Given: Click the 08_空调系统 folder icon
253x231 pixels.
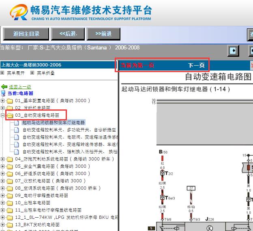Looking at the screenshot, I should 10,188.
